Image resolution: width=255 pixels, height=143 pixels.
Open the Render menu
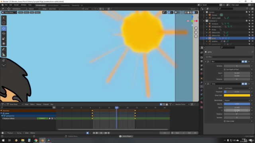(x=16, y=5)
